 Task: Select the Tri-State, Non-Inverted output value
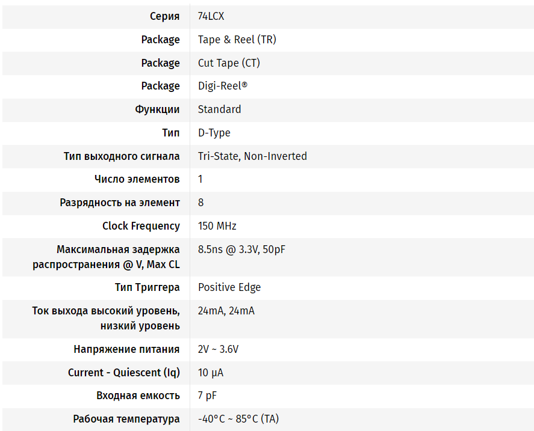(252, 156)
